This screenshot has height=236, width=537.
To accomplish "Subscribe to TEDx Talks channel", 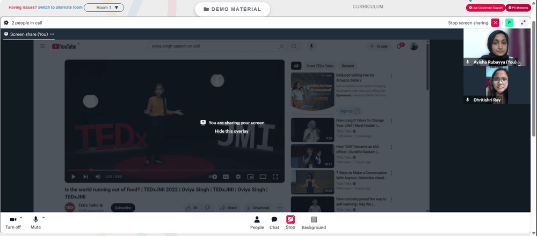I will click(x=123, y=208).
